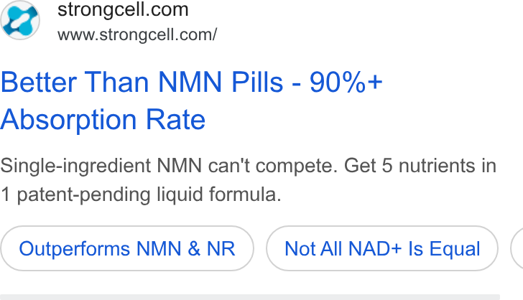Click the 'Pills' word in the blue headline
This screenshot has height=300, width=523.
coord(257,82)
